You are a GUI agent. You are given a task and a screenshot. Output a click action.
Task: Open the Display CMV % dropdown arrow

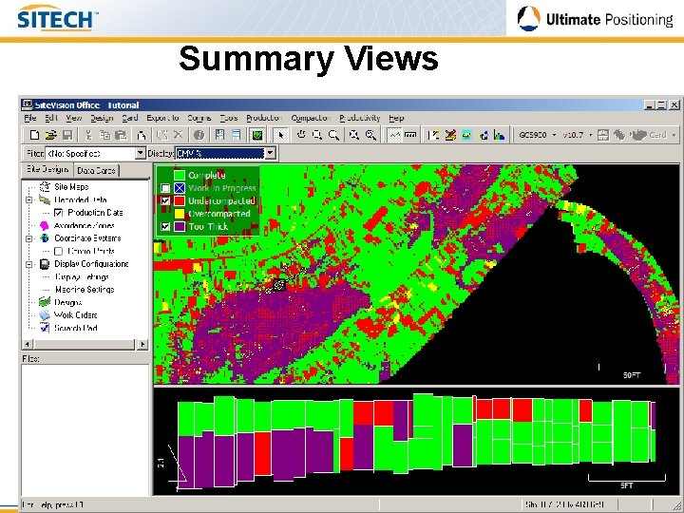tap(270, 153)
